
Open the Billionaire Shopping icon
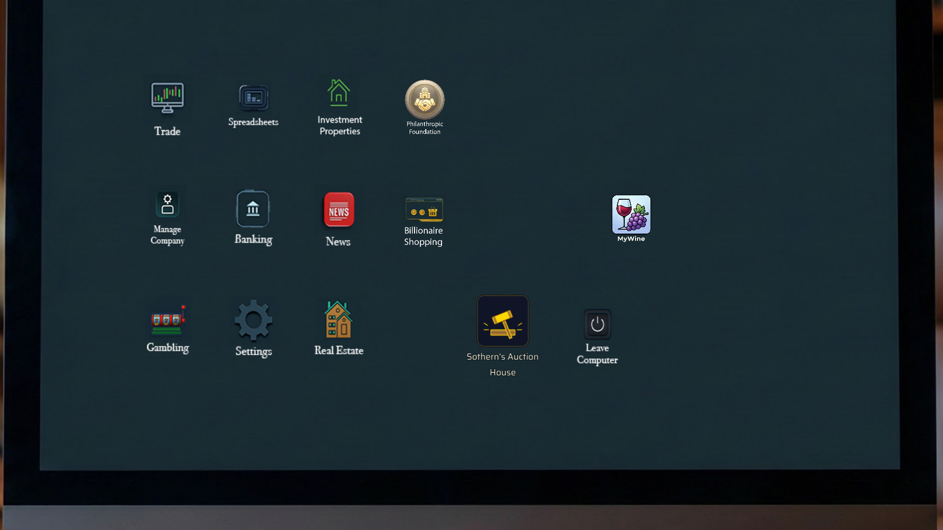pyautogui.click(x=424, y=210)
